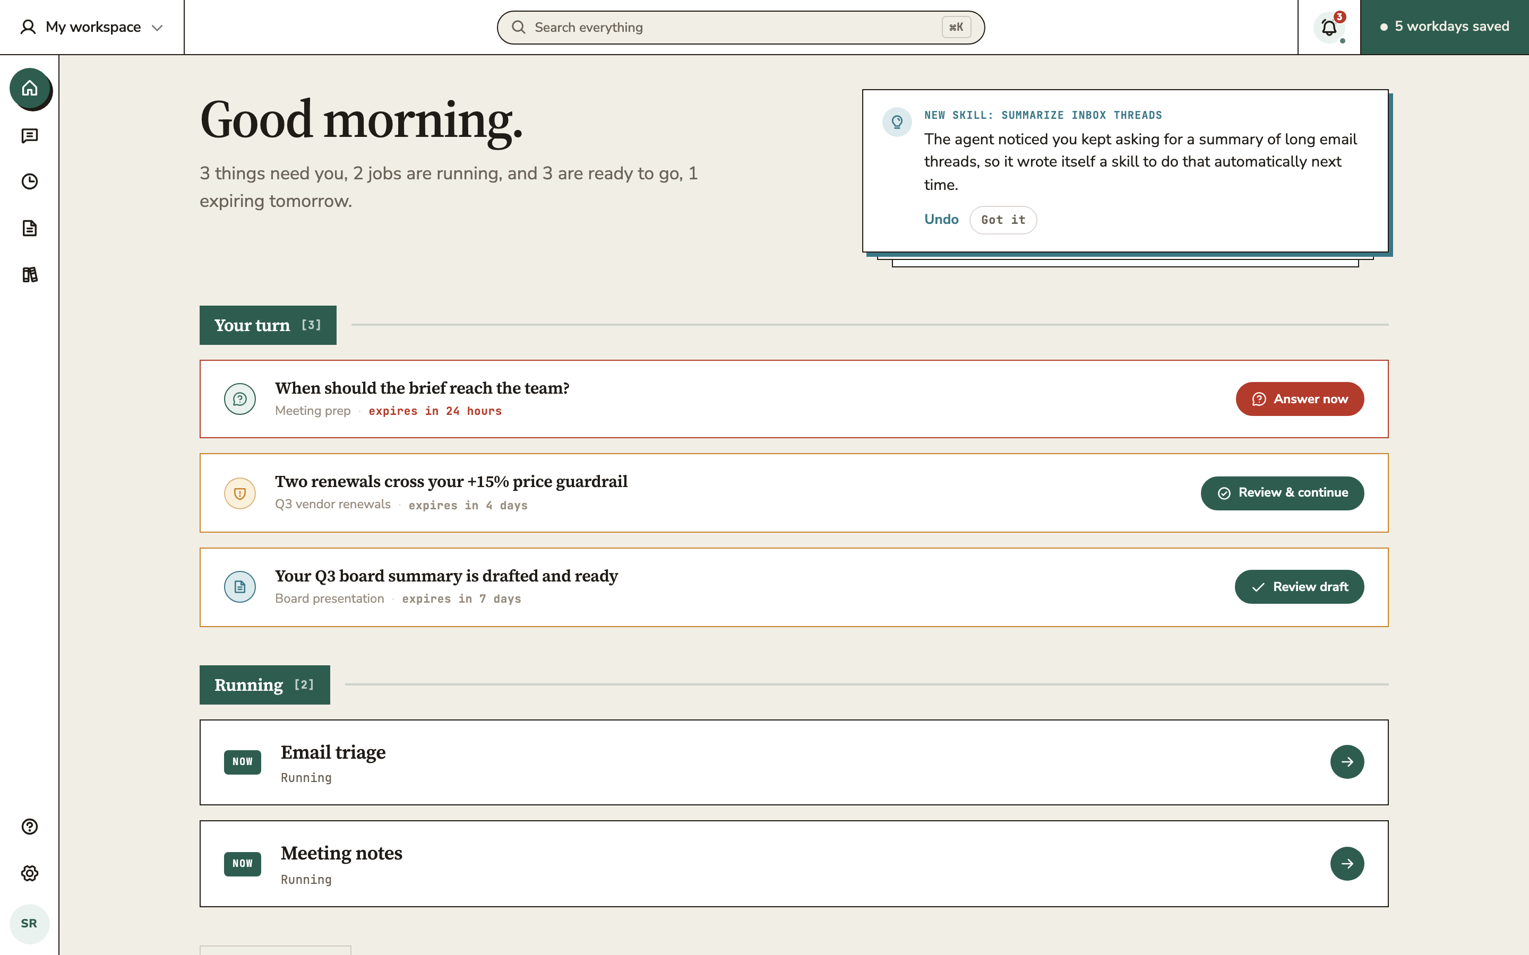Click the "Board presentation" label
The width and height of the screenshot is (1529, 955).
pos(329,599)
